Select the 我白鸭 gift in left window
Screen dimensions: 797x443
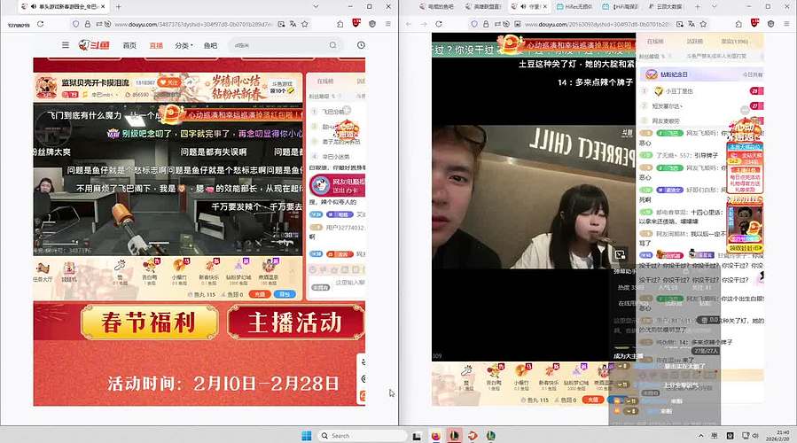150,272
